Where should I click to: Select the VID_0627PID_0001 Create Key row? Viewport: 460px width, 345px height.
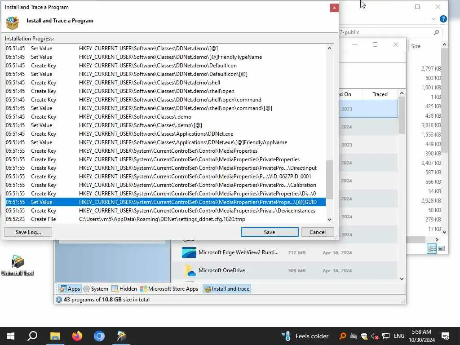(165, 177)
